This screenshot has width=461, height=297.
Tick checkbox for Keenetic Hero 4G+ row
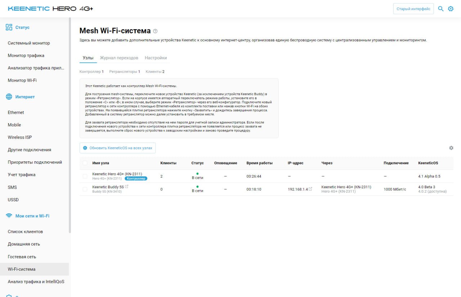pos(85,176)
